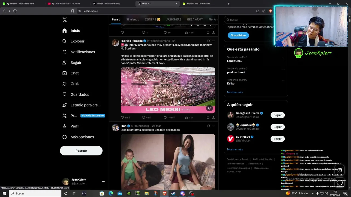Image resolution: width=351 pixels, height=197 pixels.
Task: Open Grok in the sidebar
Action: click(70, 84)
